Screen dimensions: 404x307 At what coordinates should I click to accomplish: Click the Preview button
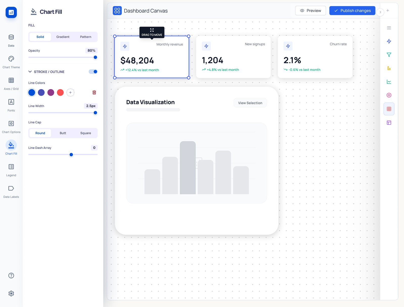311,11
